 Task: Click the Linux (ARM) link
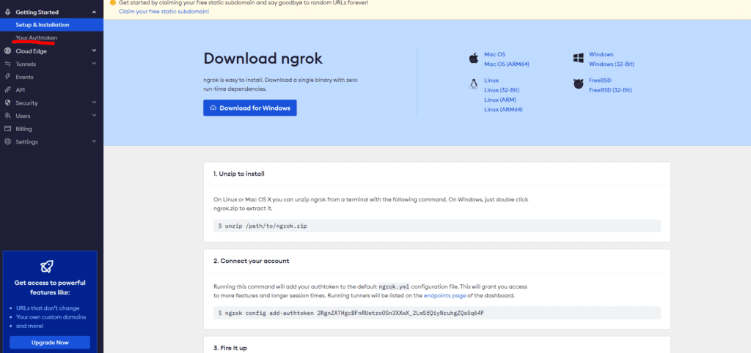[x=500, y=100]
